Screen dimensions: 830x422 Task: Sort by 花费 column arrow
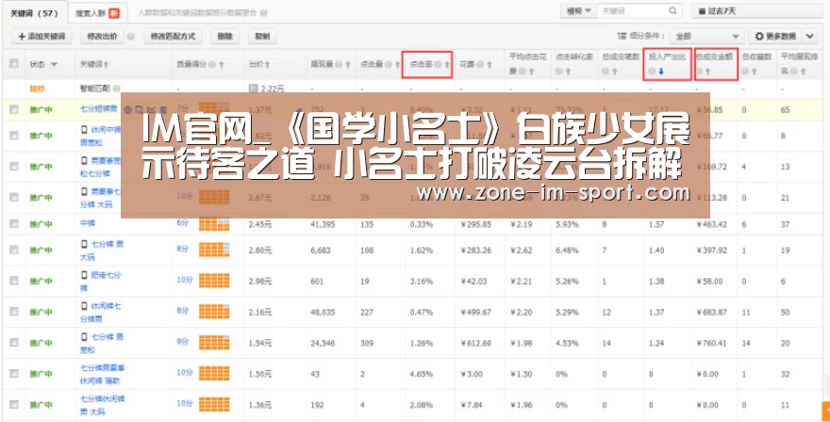[490, 64]
